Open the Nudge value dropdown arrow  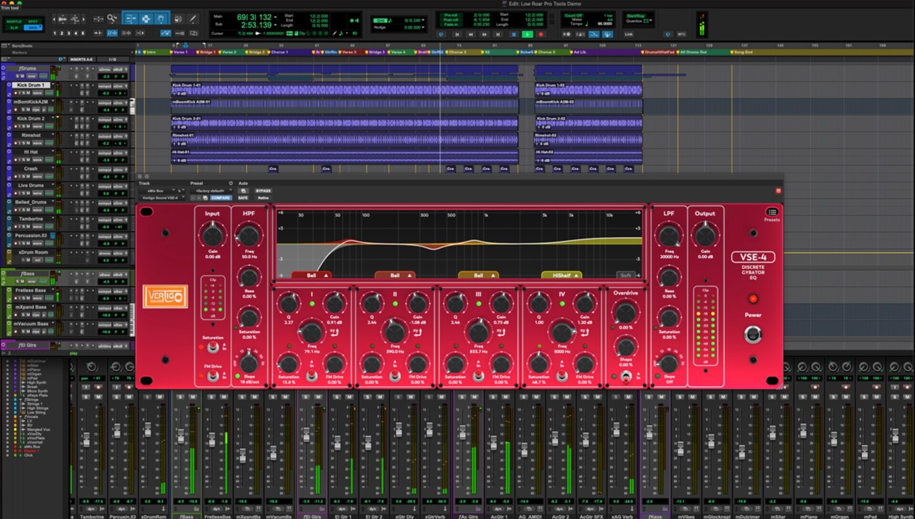coord(424,27)
